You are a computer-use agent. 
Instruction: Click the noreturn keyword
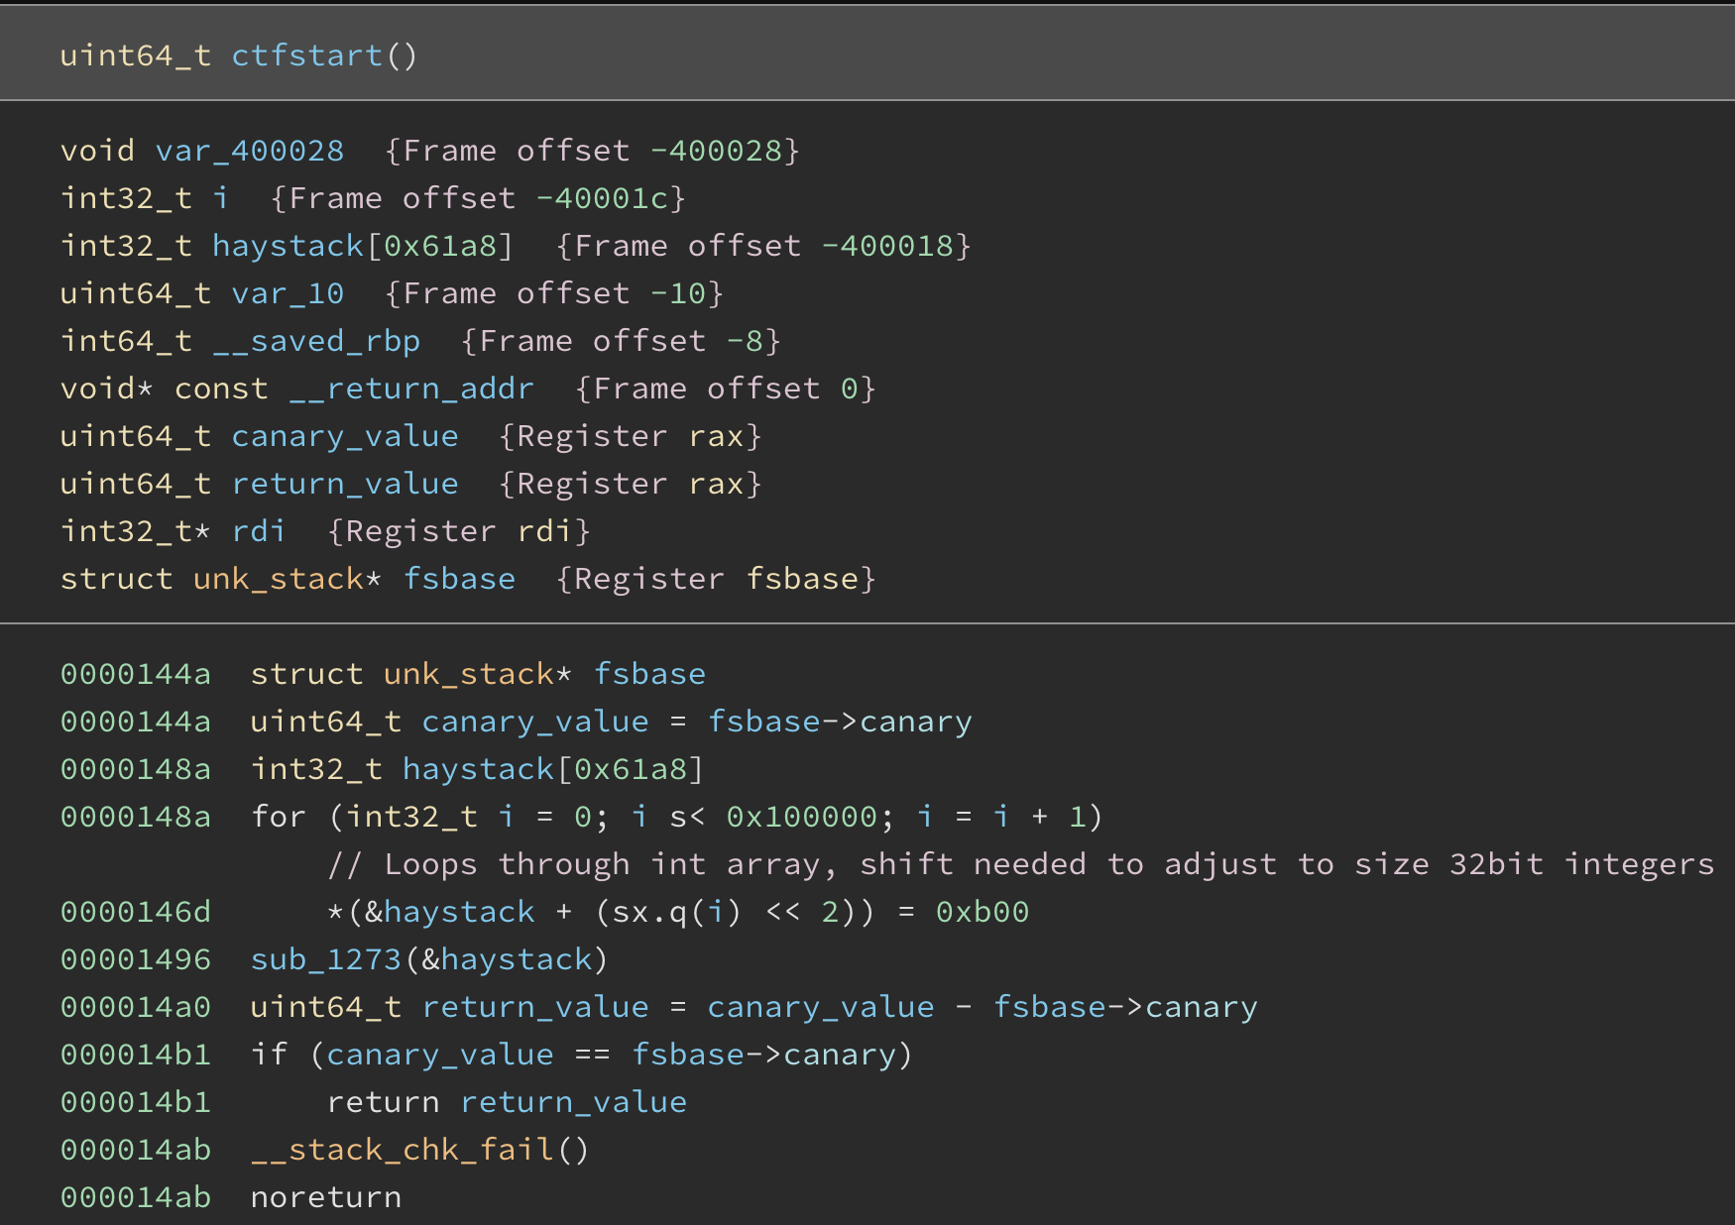(x=326, y=1197)
